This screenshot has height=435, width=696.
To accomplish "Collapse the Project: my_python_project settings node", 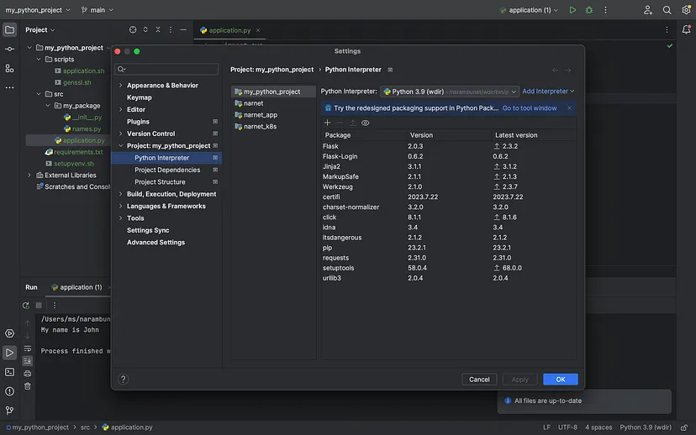I will pos(120,145).
